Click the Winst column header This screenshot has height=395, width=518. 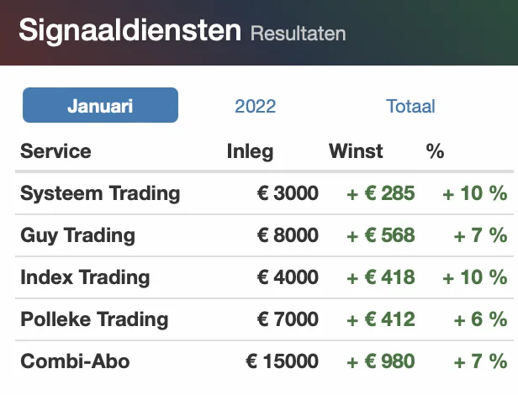(x=356, y=151)
